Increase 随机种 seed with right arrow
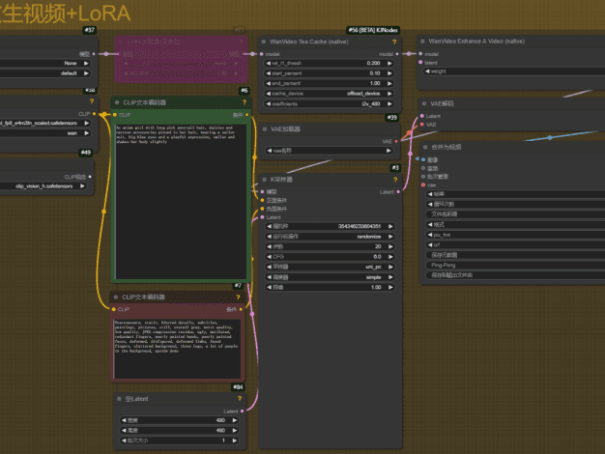 pyautogui.click(x=390, y=226)
